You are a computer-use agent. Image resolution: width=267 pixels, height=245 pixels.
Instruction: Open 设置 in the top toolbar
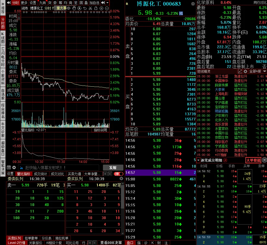pos(33,3)
